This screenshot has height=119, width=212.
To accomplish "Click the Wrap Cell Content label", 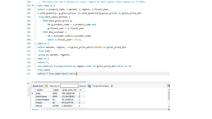I will [x=101, y=86].
